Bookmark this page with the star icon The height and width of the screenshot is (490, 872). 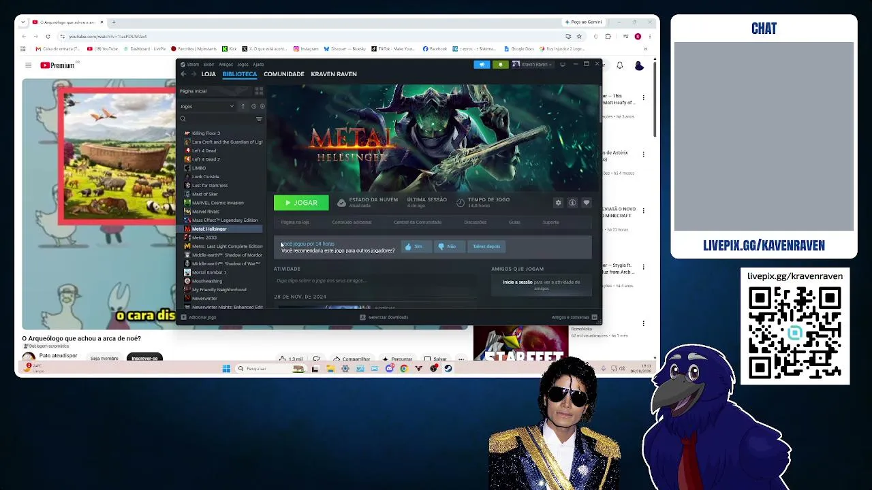[x=579, y=36]
